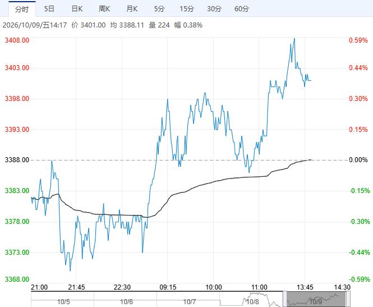Image resolution: width=373 pixels, height=307 pixels.
Task: Select the 15分 interval tab
Action: (186, 9)
